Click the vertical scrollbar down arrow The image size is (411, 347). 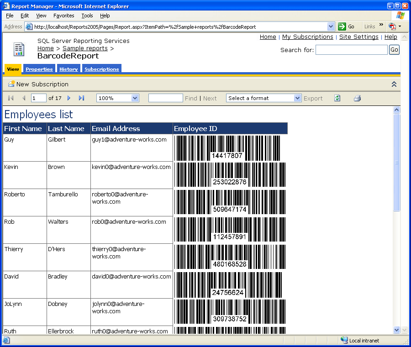coord(396,330)
